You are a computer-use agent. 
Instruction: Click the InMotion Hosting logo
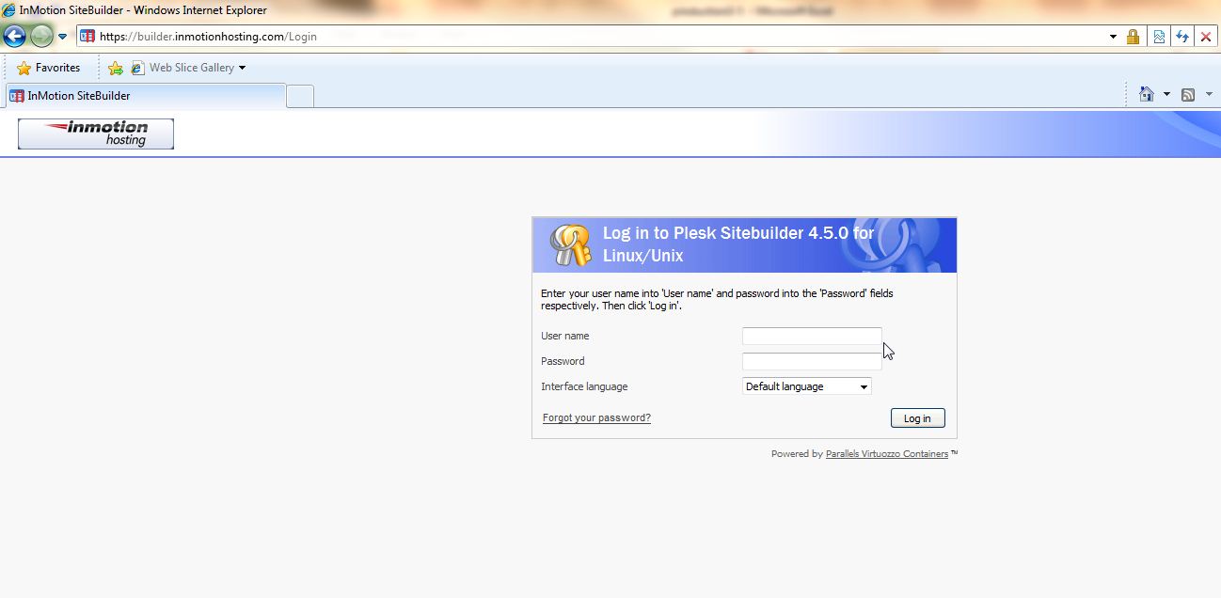(x=96, y=134)
